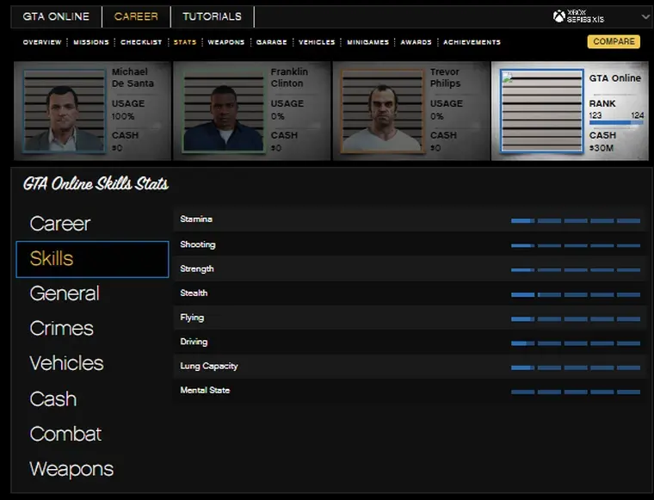This screenshot has height=500, width=654.
Task: Click the GTA Online rank progress bar
Action: 615,122
